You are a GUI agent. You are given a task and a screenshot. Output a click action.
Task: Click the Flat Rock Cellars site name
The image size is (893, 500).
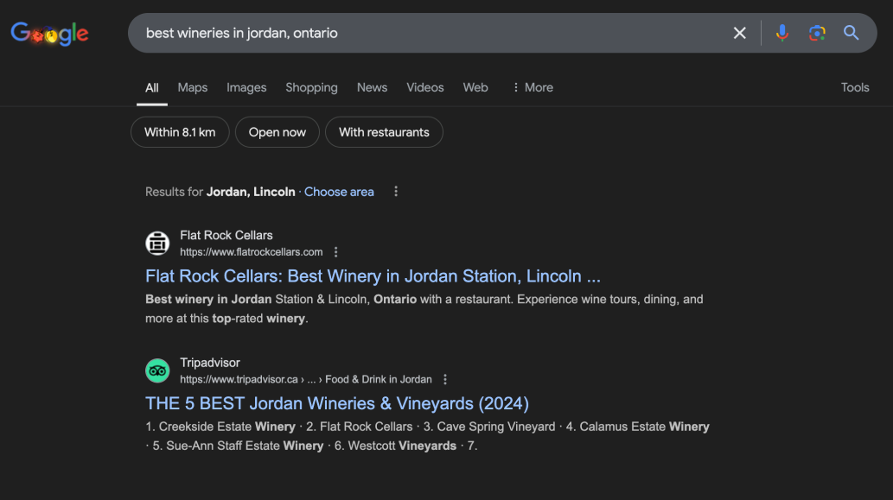226,235
